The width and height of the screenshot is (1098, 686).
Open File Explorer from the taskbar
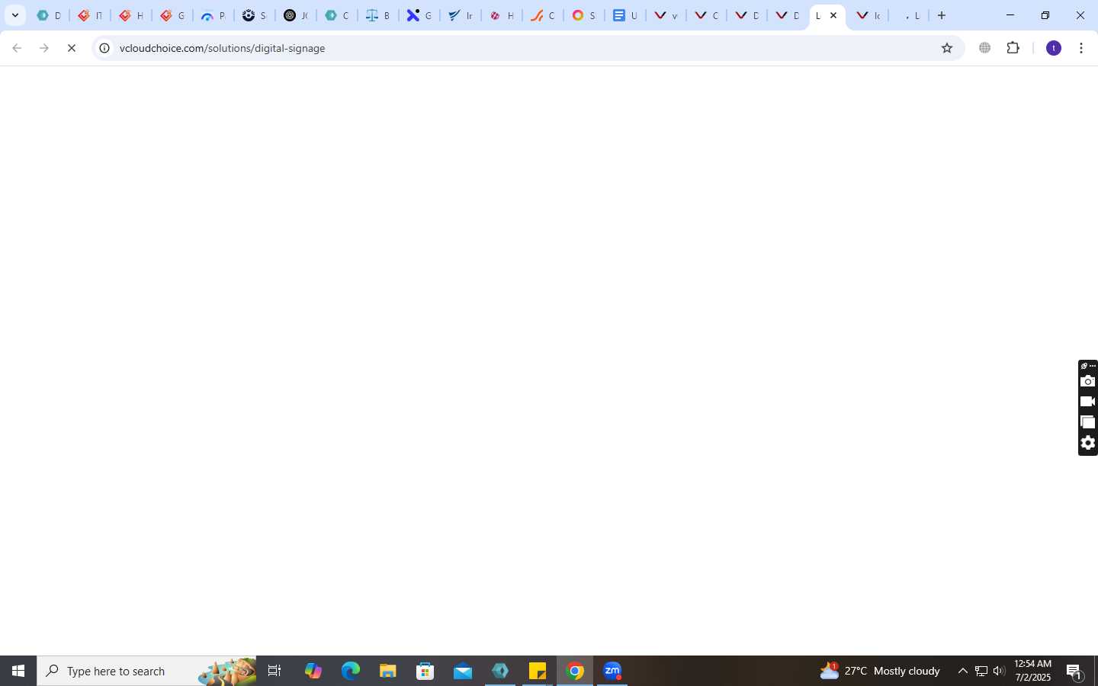click(x=388, y=671)
